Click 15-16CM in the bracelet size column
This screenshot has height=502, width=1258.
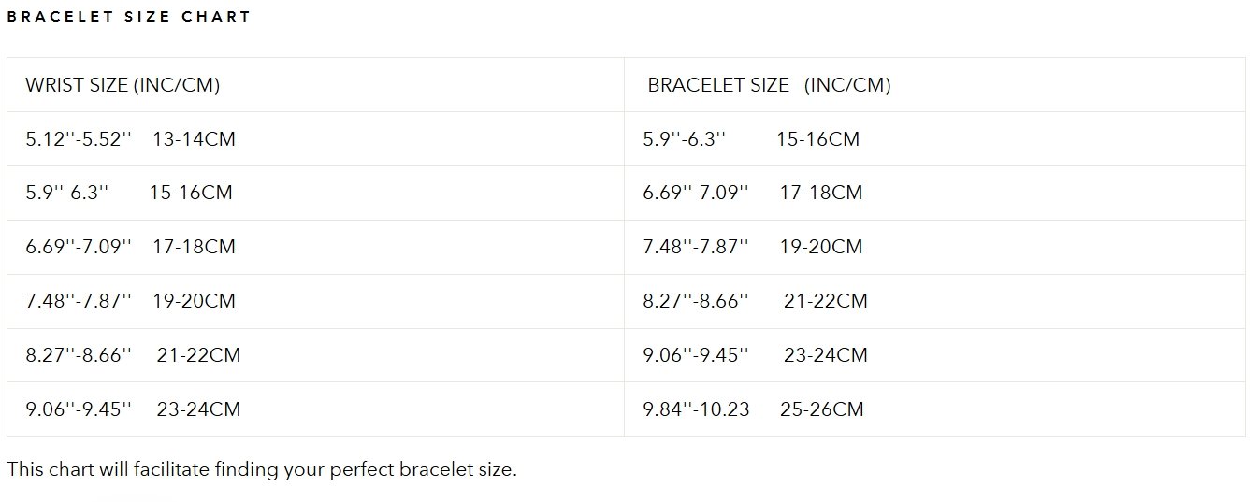click(x=817, y=139)
